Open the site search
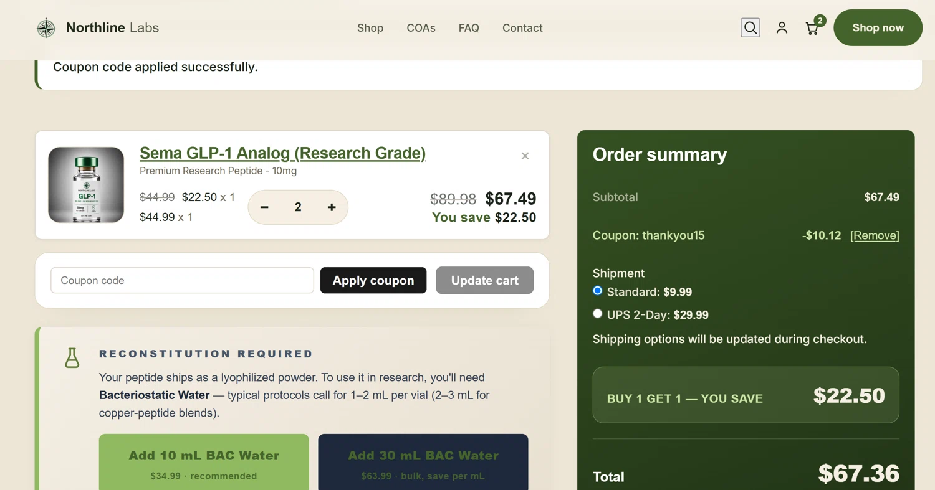The height and width of the screenshot is (490, 935). [750, 28]
